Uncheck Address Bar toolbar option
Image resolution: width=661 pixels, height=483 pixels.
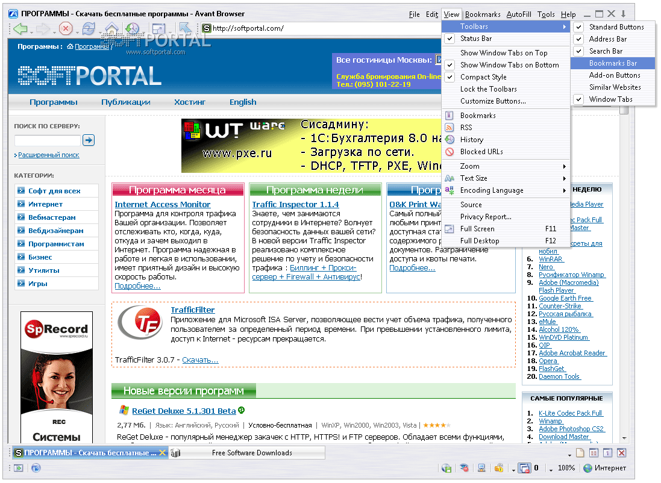pos(613,39)
